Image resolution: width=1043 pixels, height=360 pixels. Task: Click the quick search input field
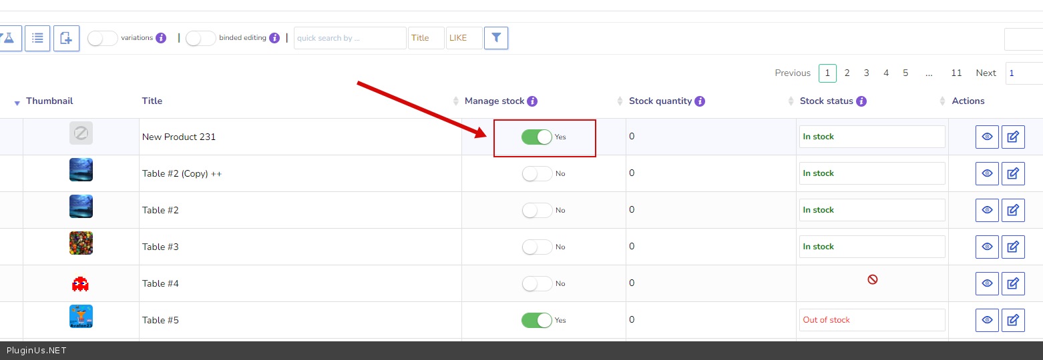(x=349, y=38)
